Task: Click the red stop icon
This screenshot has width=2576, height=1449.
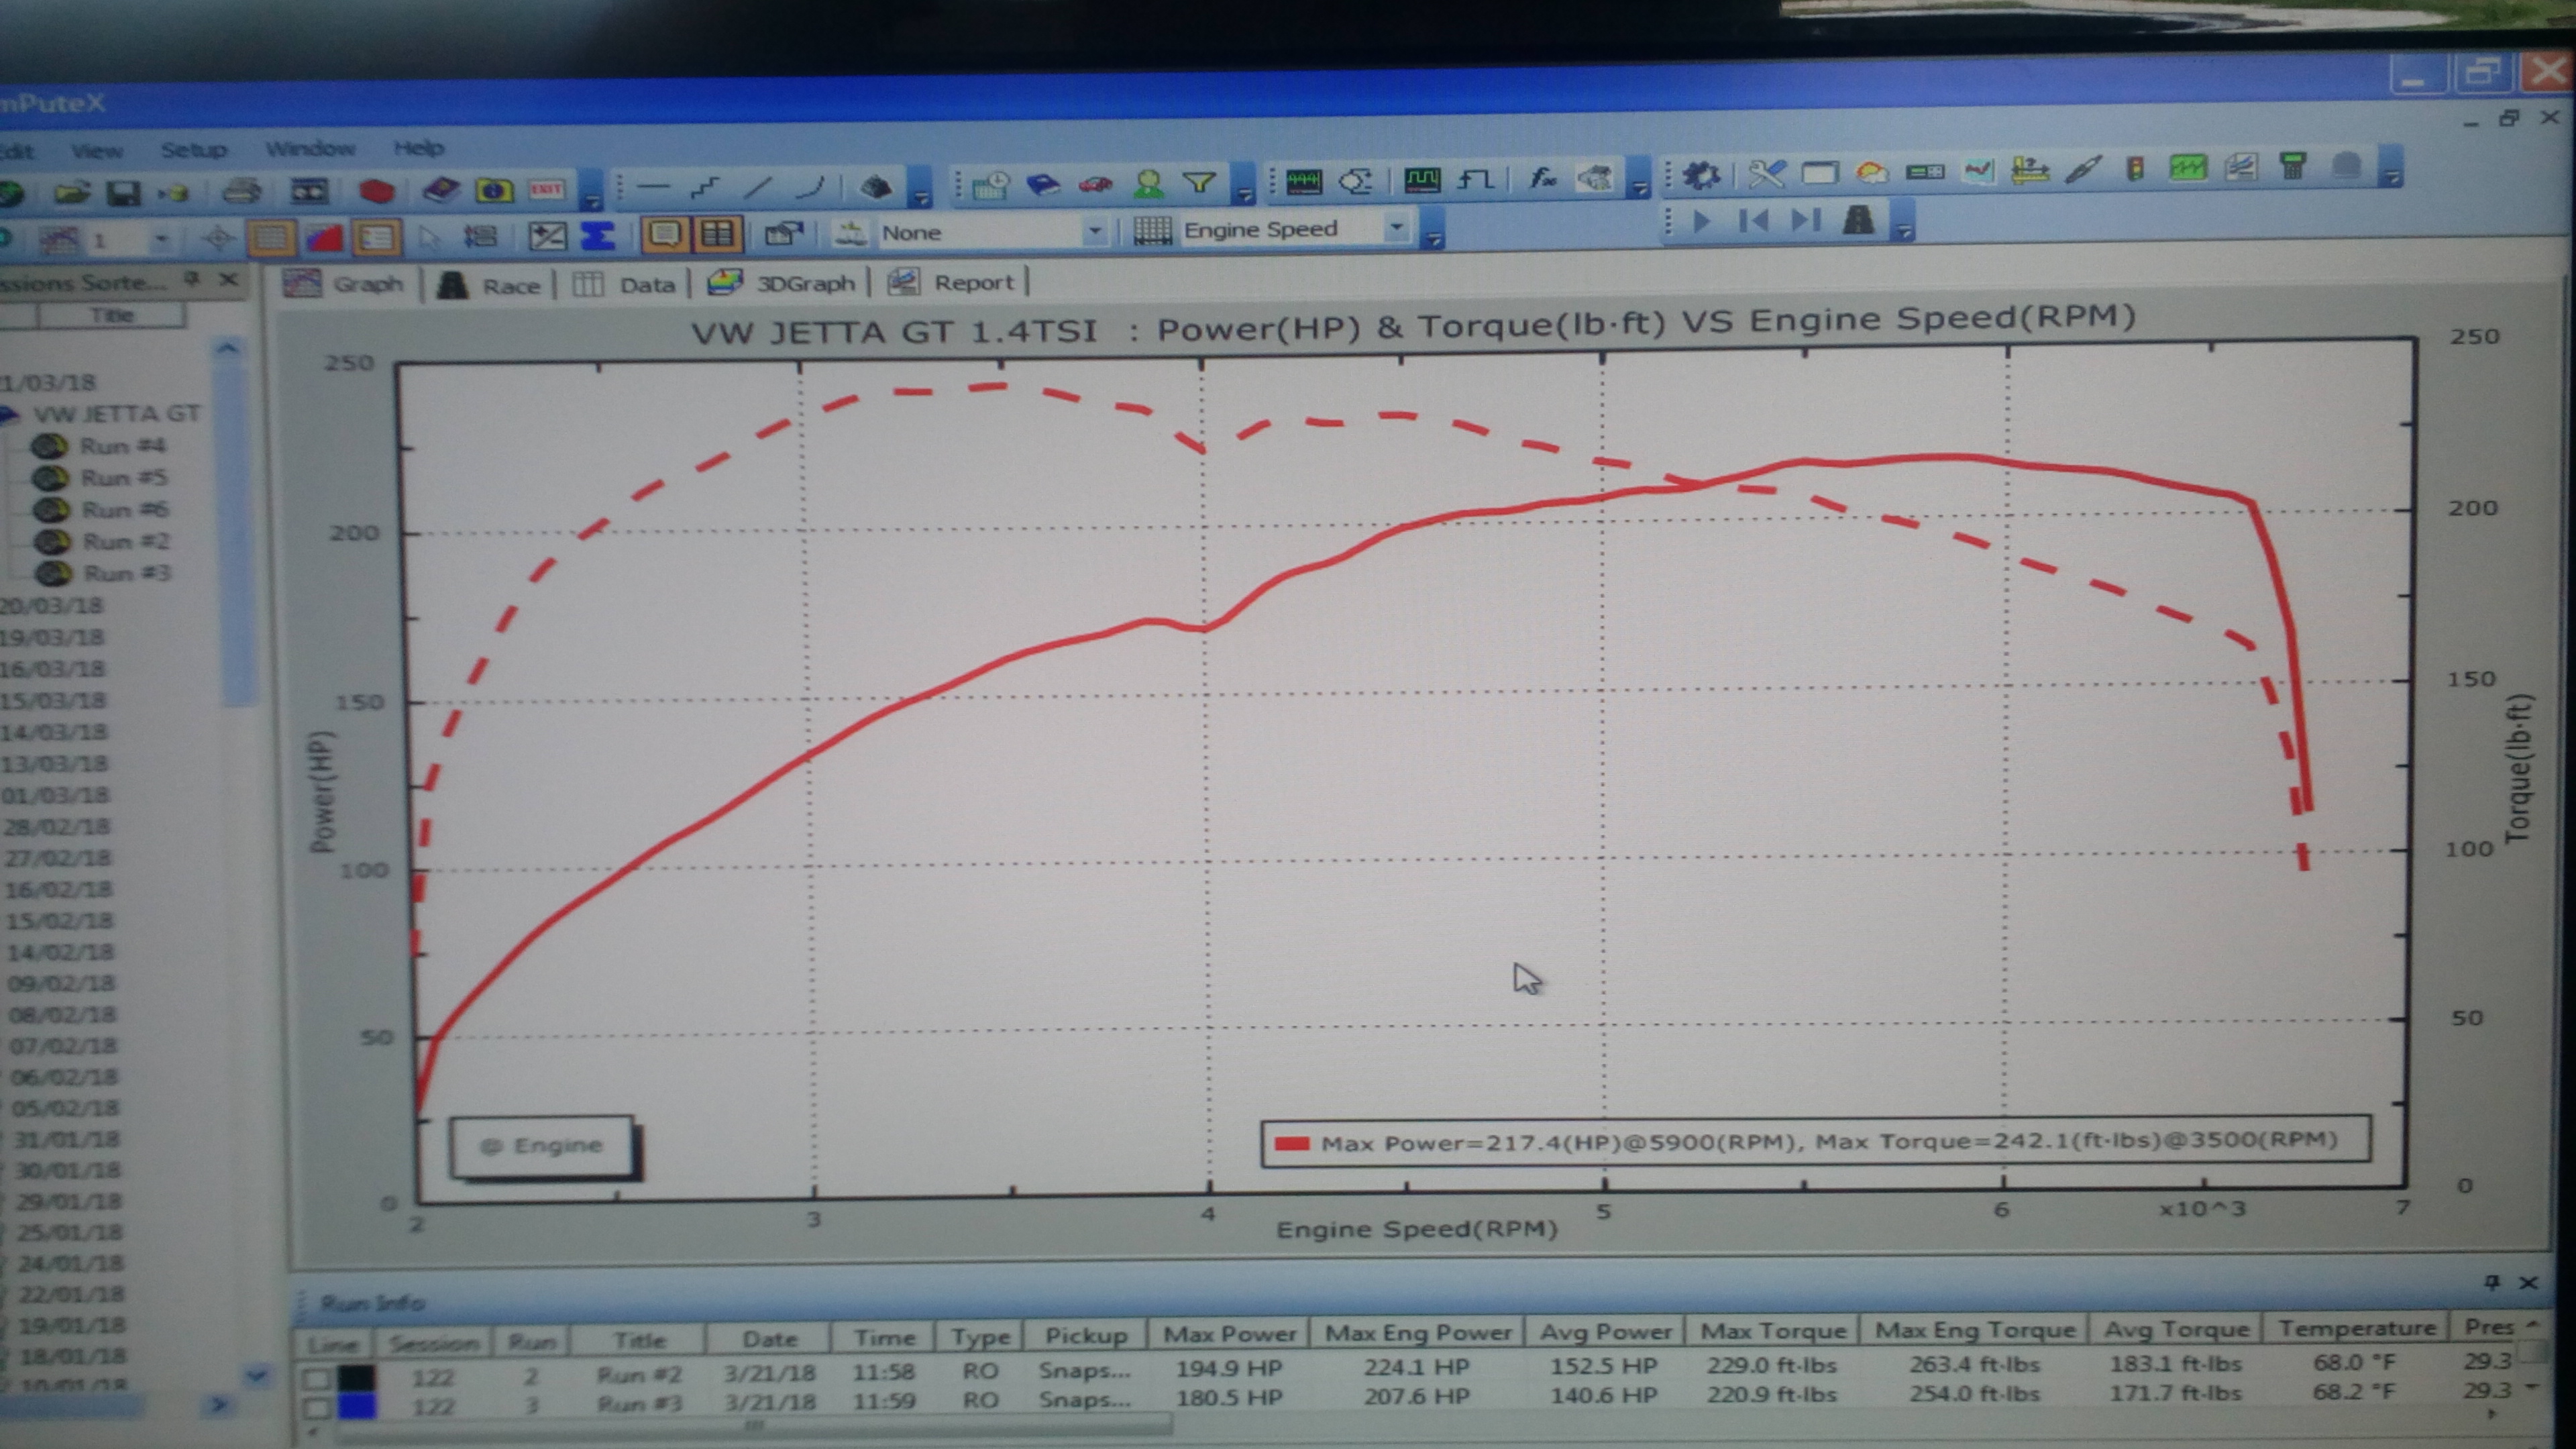Action: pos(377,190)
